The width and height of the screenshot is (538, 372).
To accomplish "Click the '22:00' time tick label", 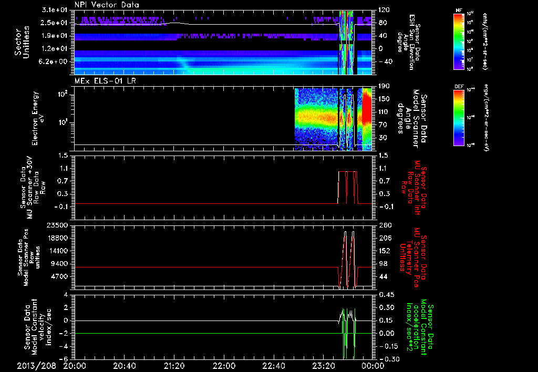I will (223, 366).
